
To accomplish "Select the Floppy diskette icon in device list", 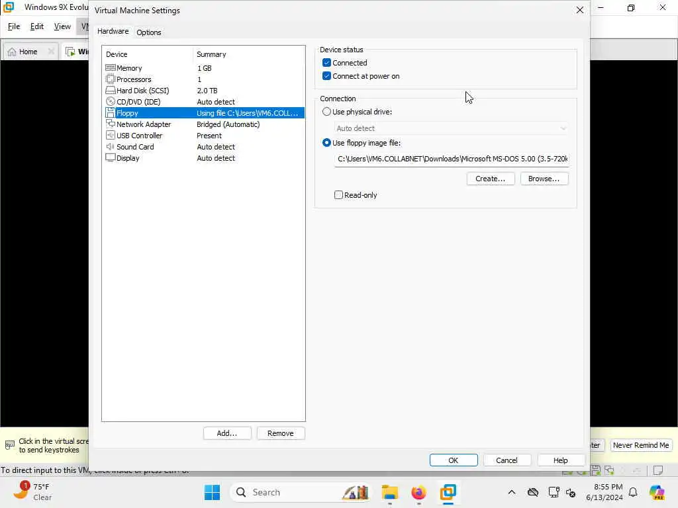I will point(111,112).
